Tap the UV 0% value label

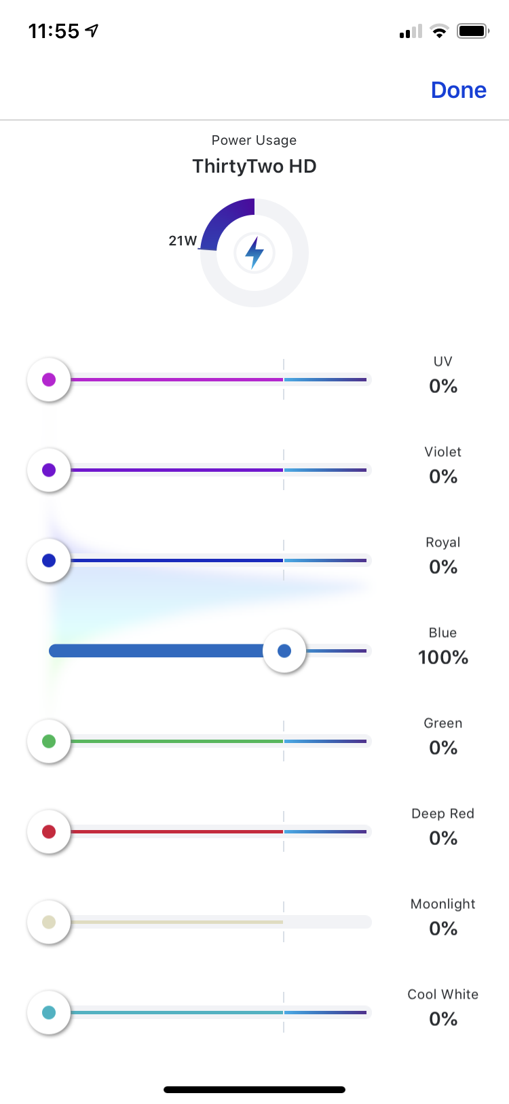click(443, 386)
